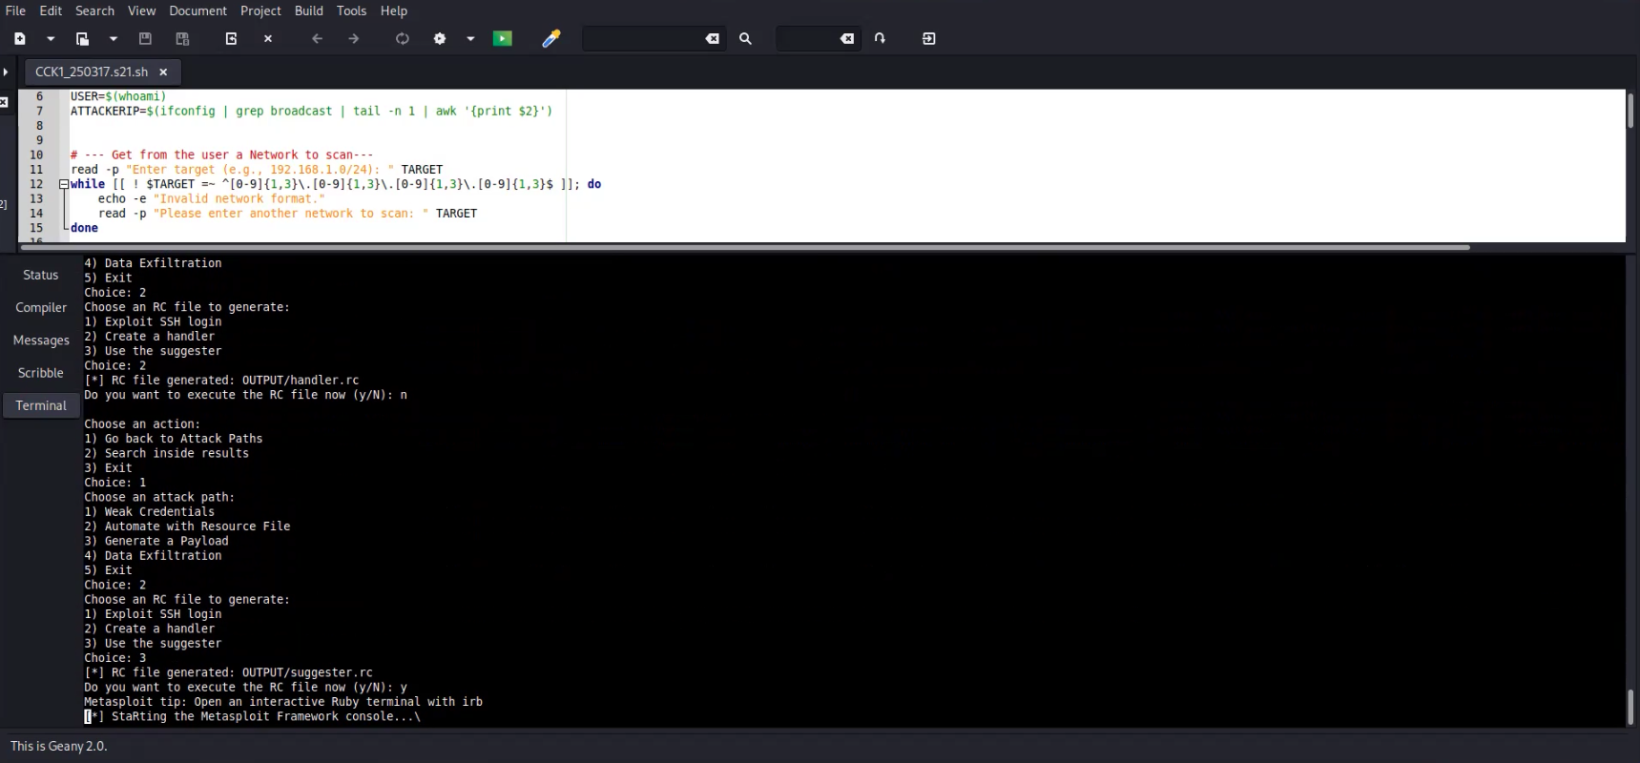Click 'Metasploit tip' line in terminal
The image size is (1640, 763).
283,702
